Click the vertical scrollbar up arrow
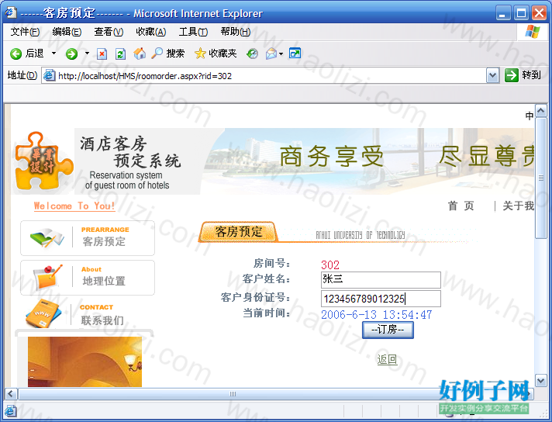Viewport: 552px width, 422px height. coord(541,111)
